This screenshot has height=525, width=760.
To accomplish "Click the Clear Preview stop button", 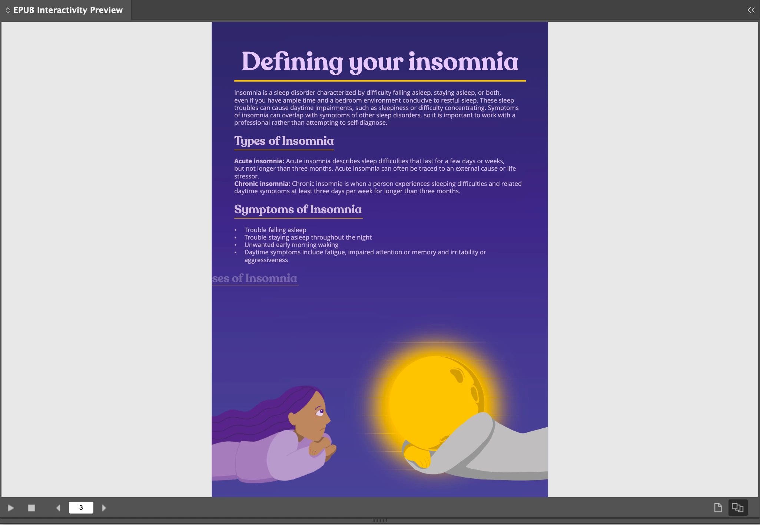I will pos(31,508).
